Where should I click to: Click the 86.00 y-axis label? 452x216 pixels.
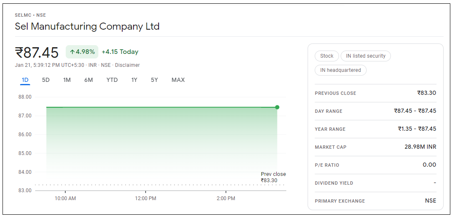[x=25, y=135]
